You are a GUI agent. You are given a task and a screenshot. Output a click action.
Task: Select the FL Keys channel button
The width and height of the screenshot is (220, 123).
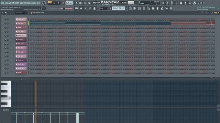(x=21, y=40)
